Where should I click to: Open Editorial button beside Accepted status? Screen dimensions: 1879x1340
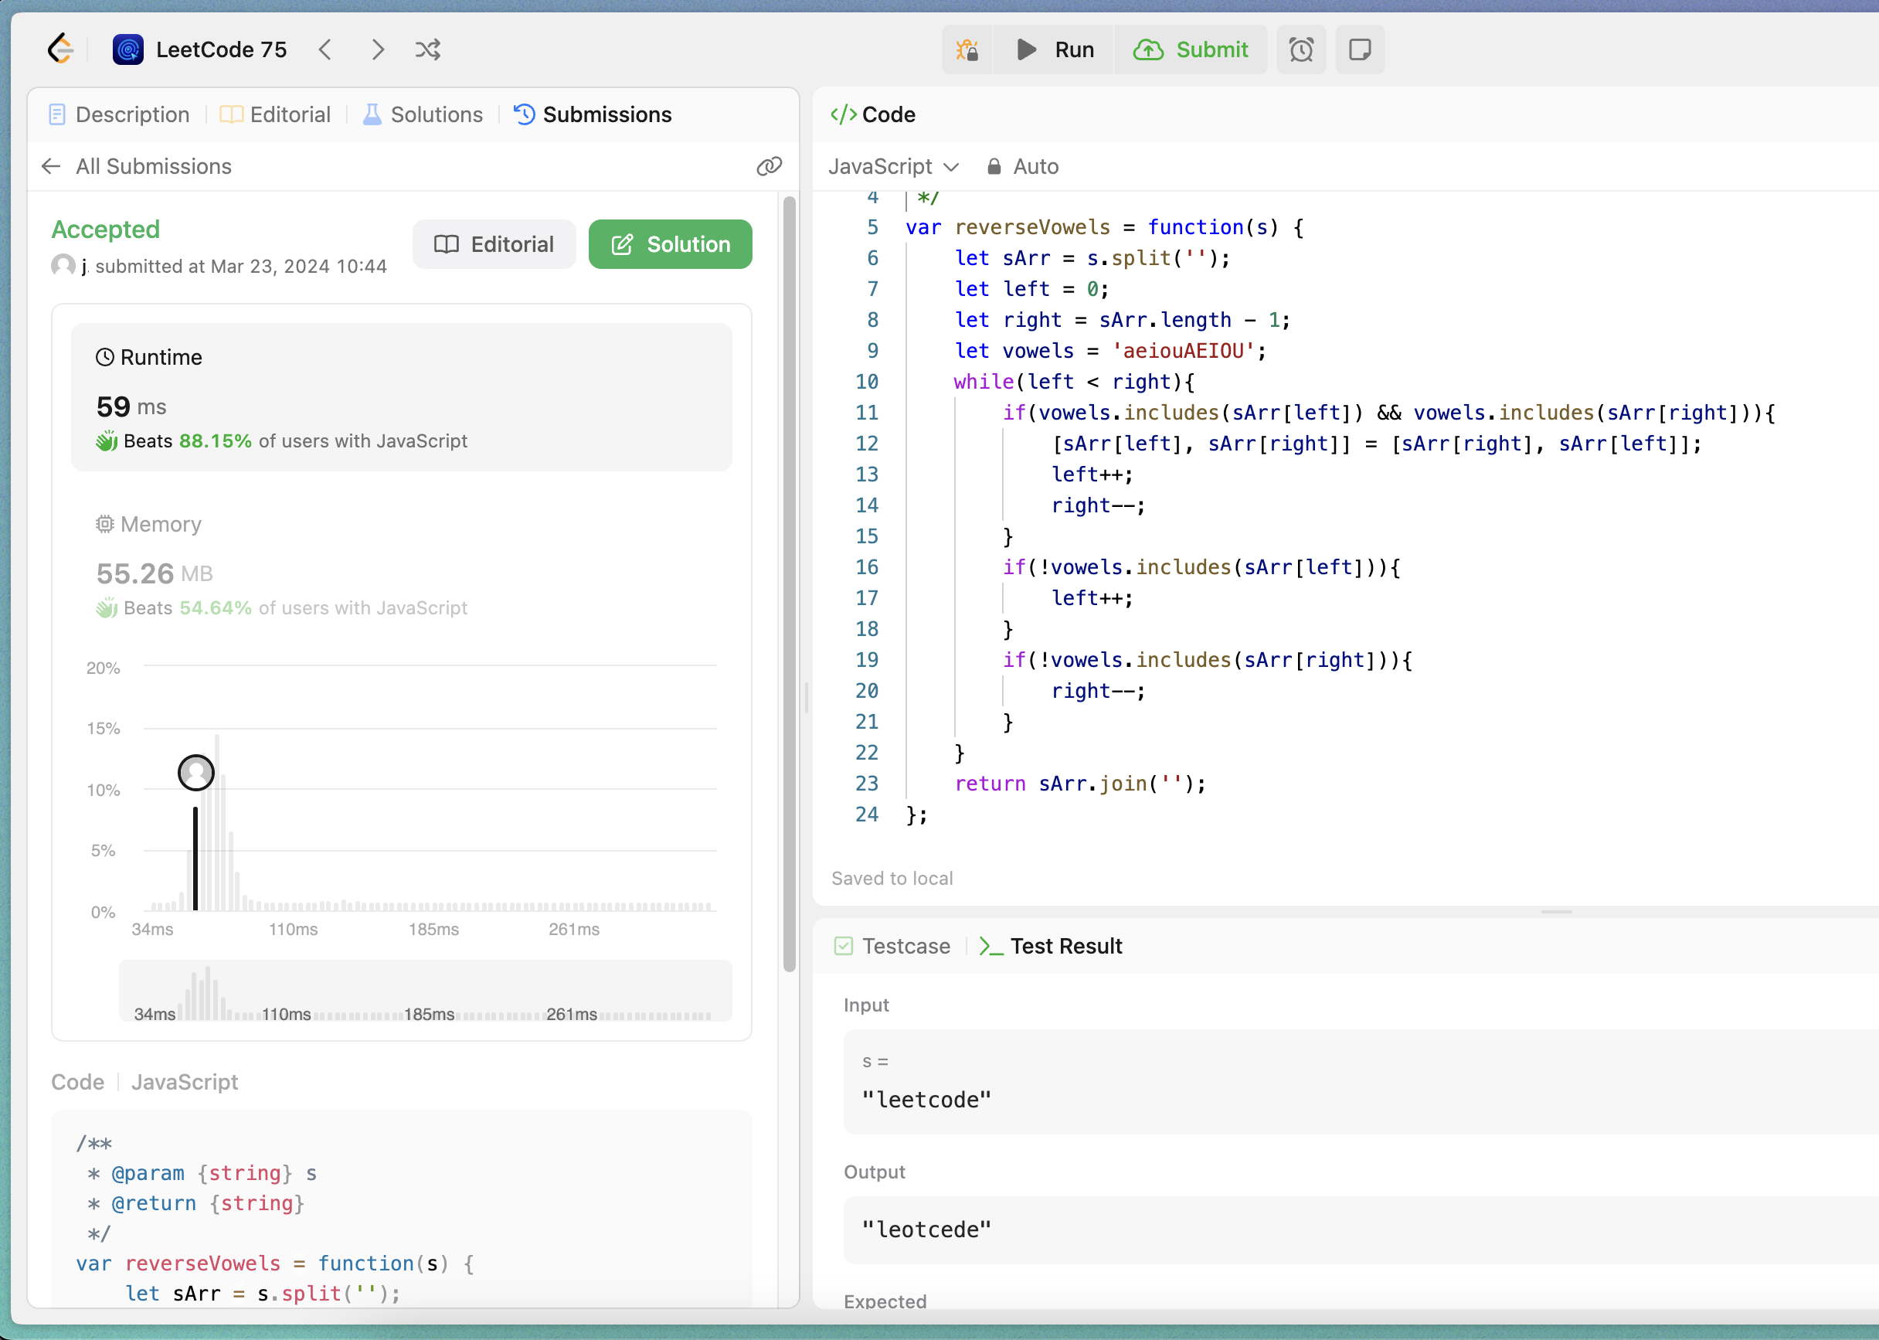(494, 244)
